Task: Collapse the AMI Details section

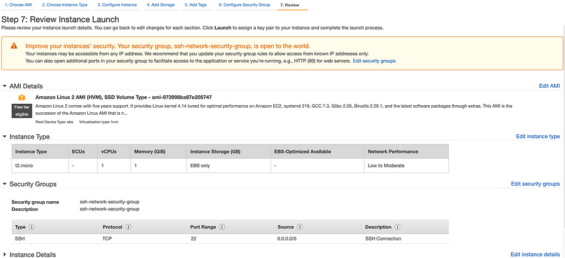Action: tap(5, 86)
